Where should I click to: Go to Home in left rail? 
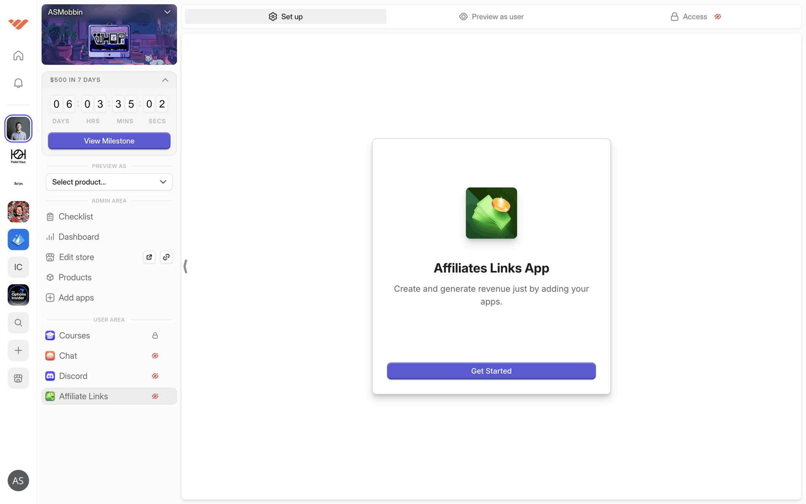pyautogui.click(x=18, y=55)
